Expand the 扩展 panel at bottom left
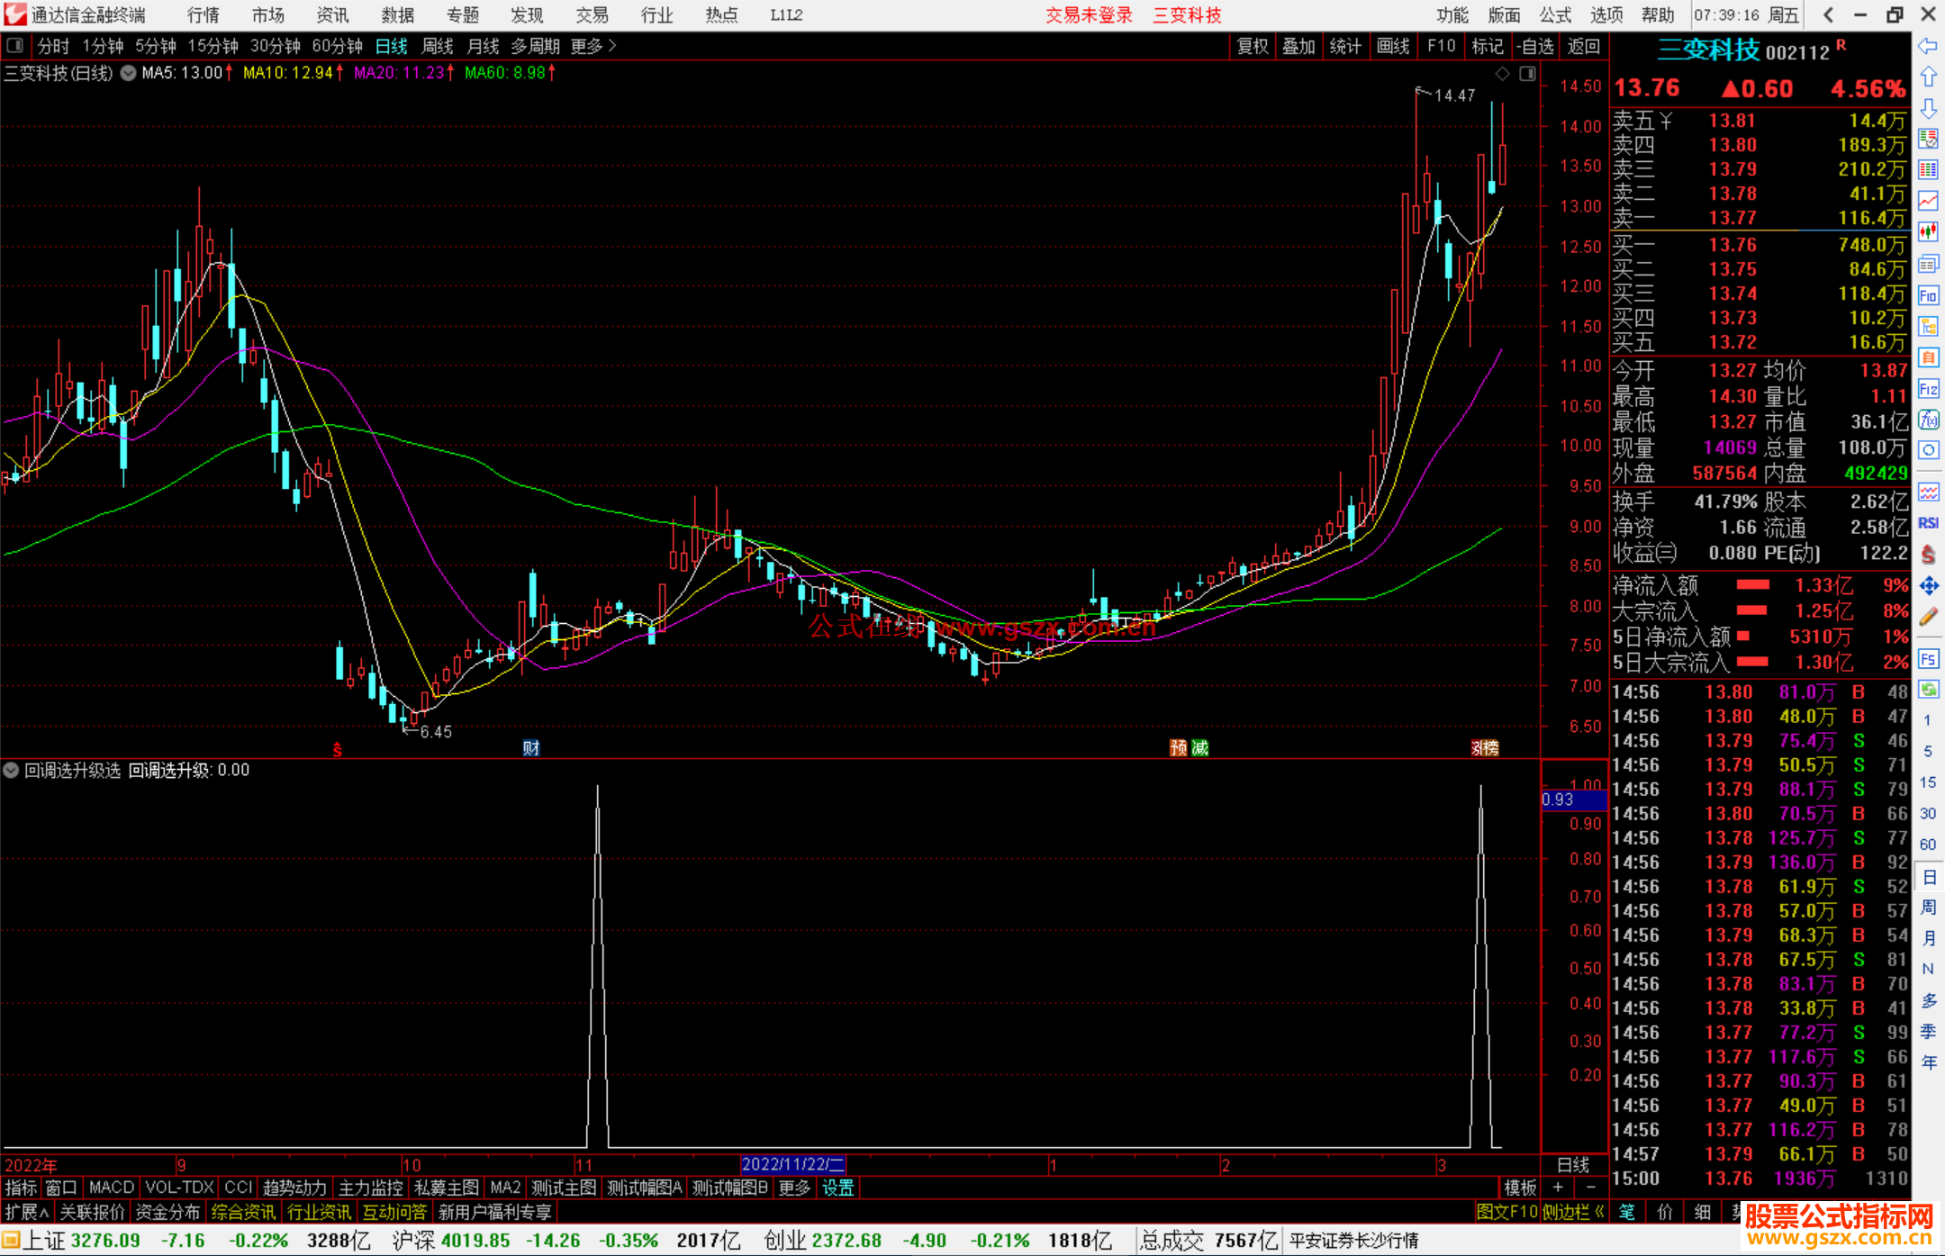Viewport: 1945px width, 1256px height. click(x=27, y=1212)
